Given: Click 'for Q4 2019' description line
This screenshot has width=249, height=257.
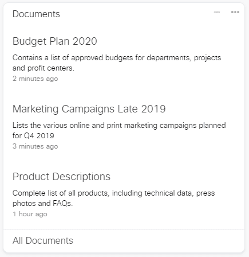Looking at the screenshot, I should 33,136.
